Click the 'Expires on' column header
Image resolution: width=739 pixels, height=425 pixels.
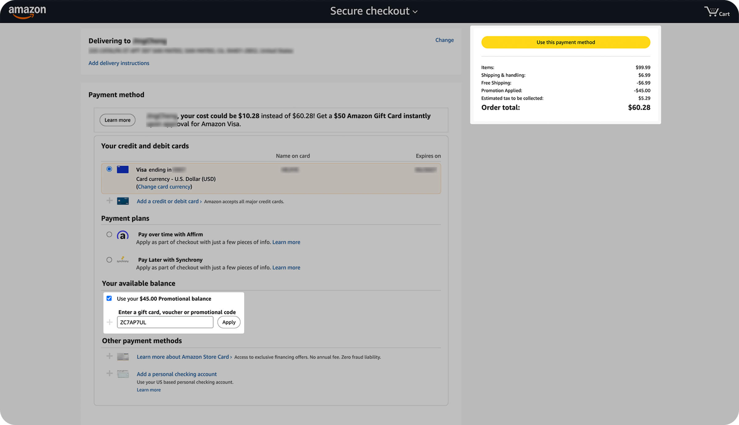click(428, 156)
